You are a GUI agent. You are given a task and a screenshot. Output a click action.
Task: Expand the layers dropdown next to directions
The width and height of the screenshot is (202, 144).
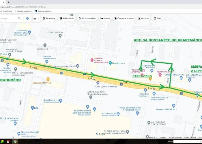tap(36, 18)
